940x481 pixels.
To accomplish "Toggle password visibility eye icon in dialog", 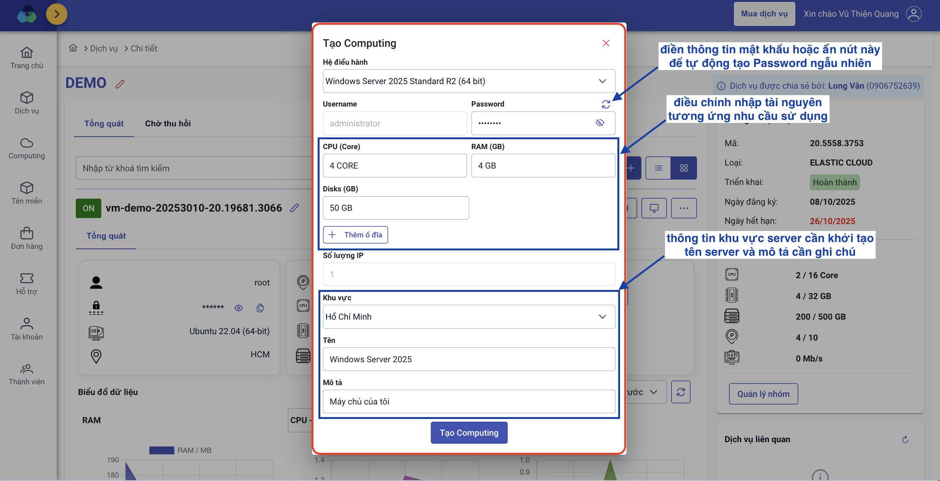I will pos(600,123).
